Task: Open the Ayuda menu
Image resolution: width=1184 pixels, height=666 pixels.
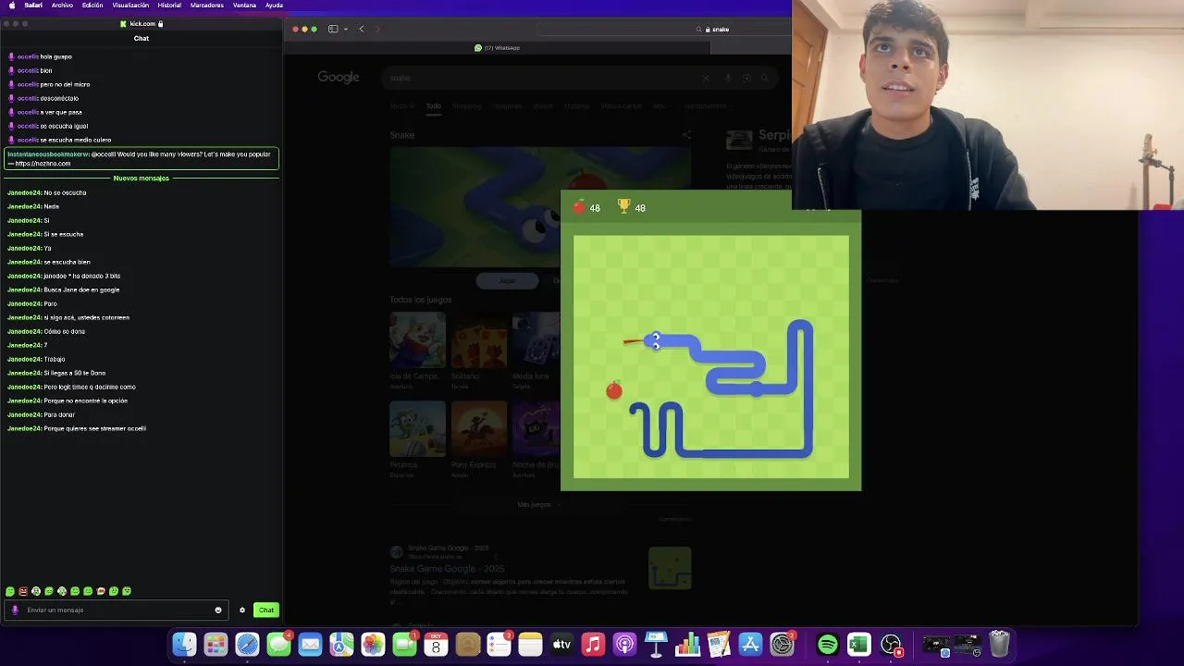Action: point(274,5)
